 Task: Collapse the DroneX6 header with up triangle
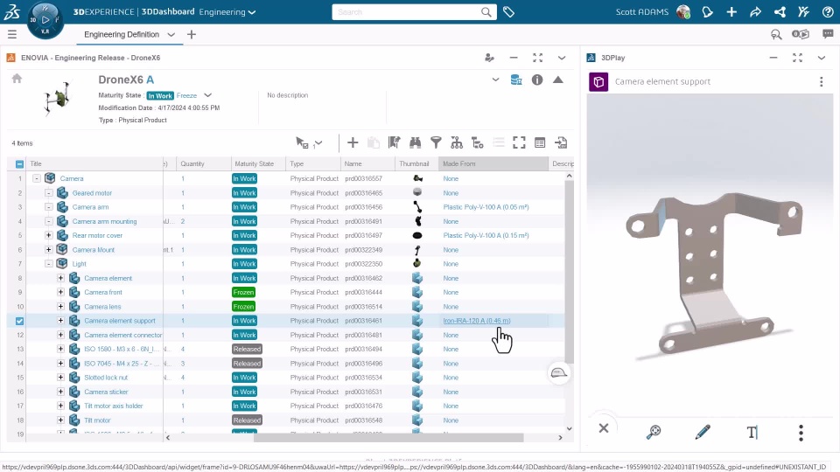click(x=557, y=80)
